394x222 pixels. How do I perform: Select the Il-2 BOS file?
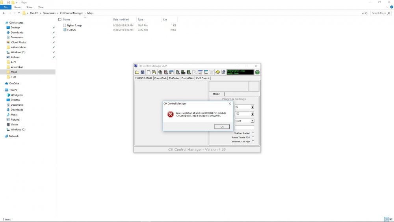click(71, 30)
